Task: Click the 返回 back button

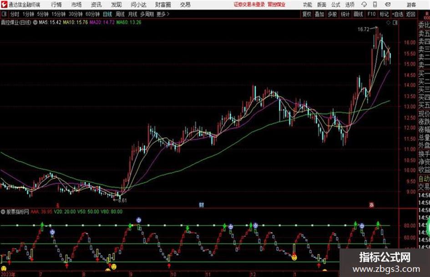Action: (410, 14)
